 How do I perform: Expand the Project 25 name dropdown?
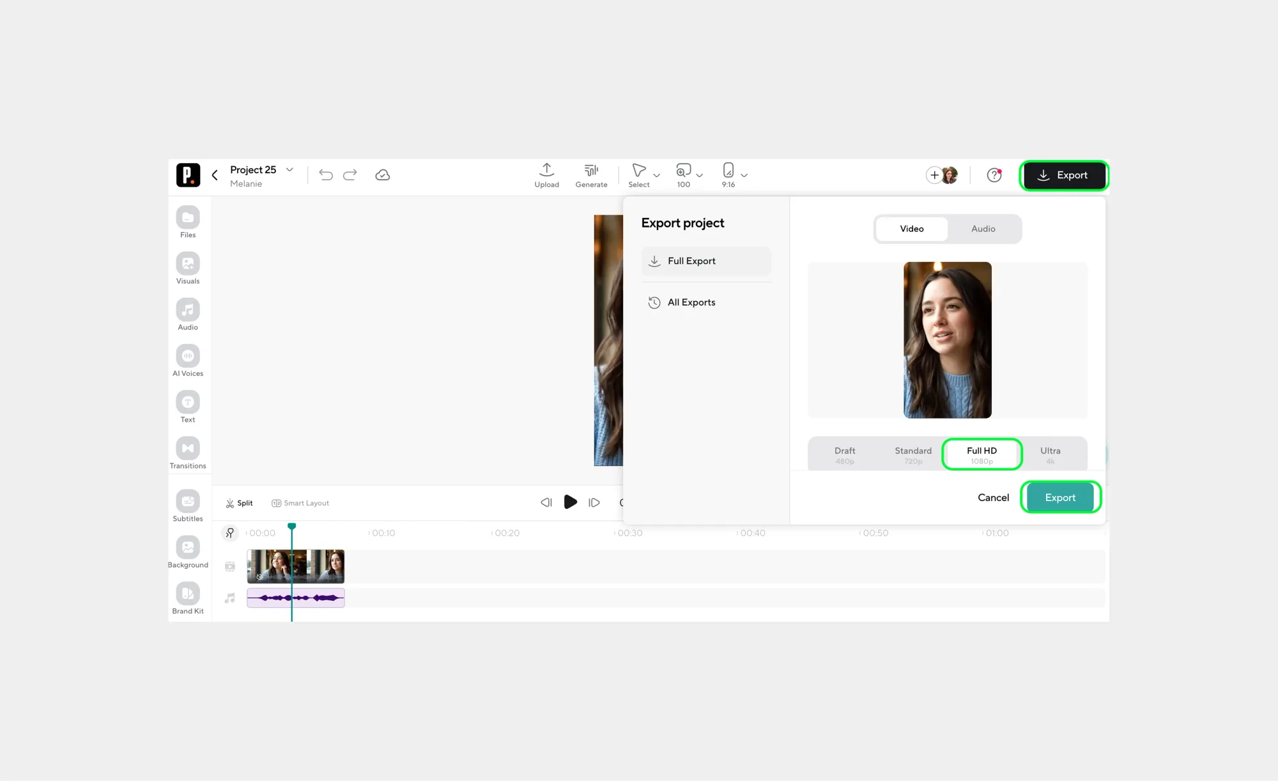coord(289,170)
